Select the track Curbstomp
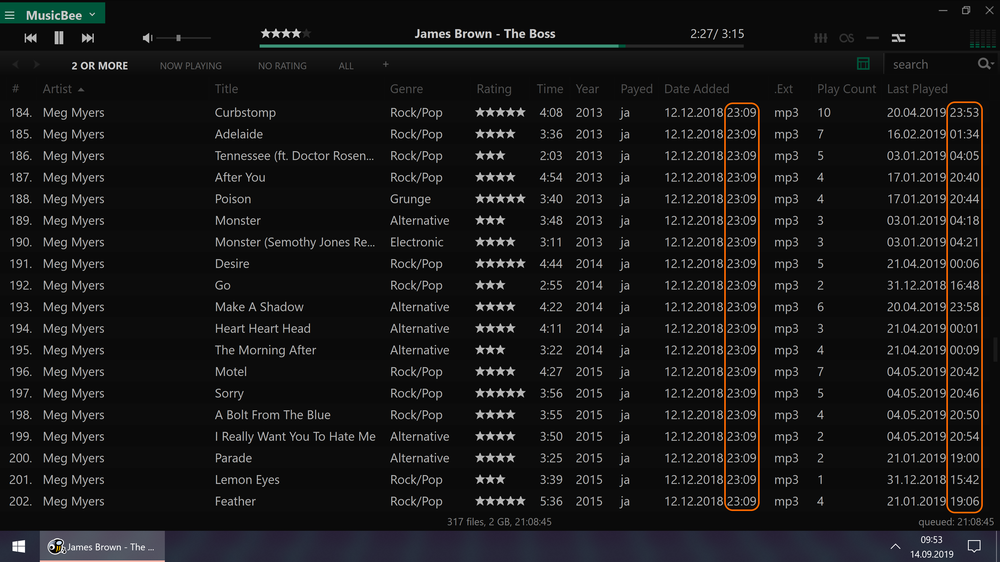1000x562 pixels. (245, 112)
